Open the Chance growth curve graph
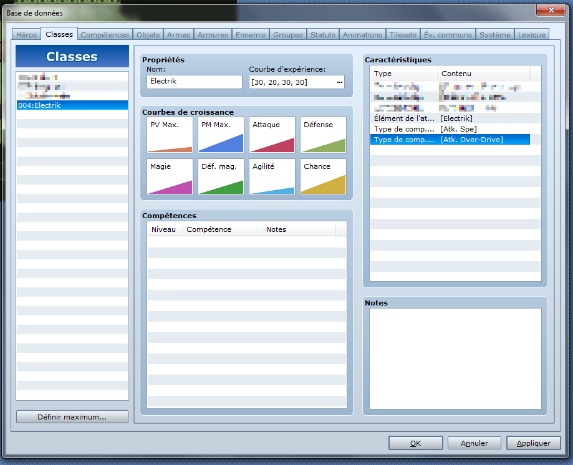573x465 pixels. tap(323, 176)
